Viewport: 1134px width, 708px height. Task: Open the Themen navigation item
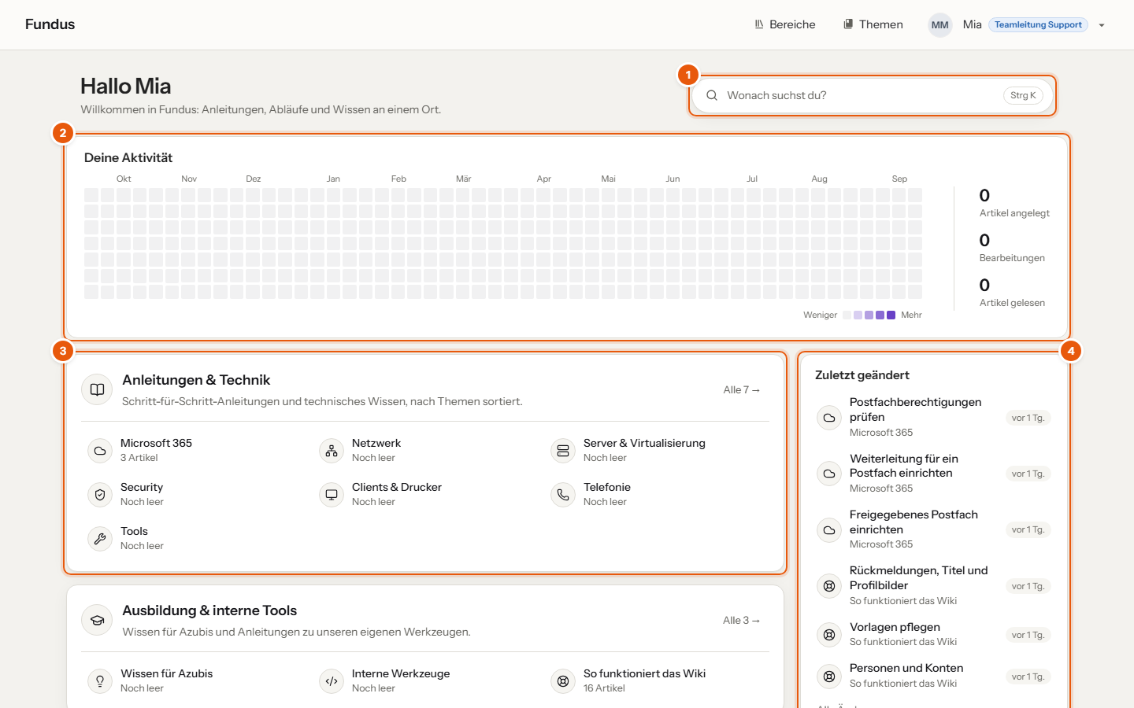pyautogui.click(x=873, y=24)
